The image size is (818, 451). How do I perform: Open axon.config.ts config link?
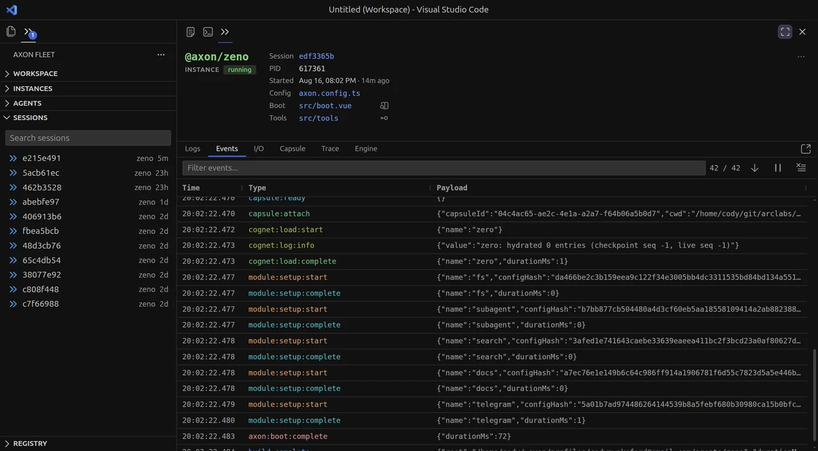(x=330, y=93)
